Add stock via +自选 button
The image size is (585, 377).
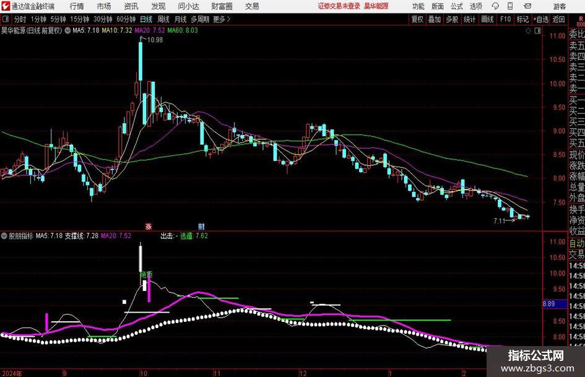click(541, 19)
